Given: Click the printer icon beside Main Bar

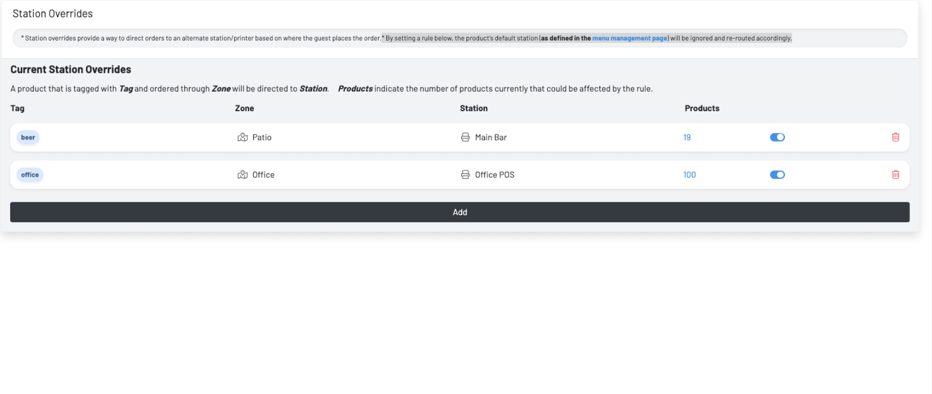Looking at the screenshot, I should tap(465, 137).
